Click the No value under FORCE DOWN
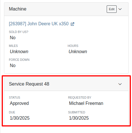The height and width of the screenshot is (133, 132). (13, 65)
